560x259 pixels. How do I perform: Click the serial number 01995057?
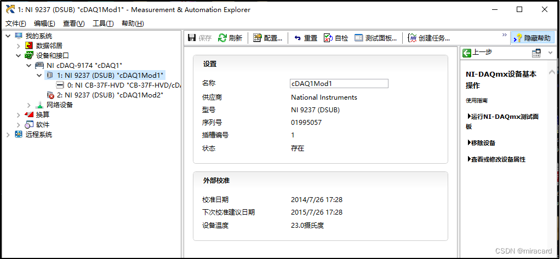(x=306, y=122)
